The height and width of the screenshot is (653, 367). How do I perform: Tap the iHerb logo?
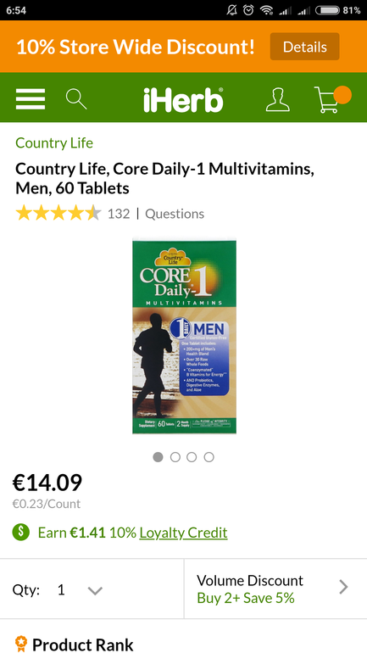[183, 100]
